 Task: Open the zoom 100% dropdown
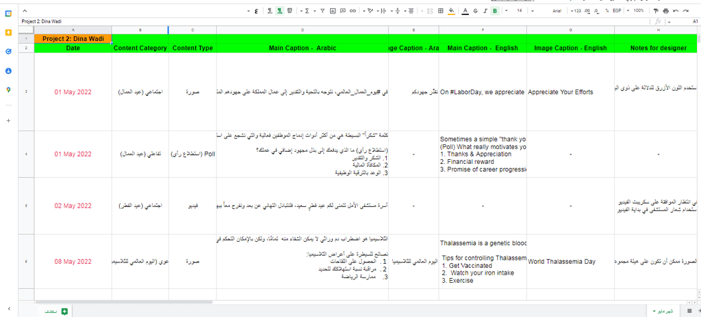[x=635, y=11]
